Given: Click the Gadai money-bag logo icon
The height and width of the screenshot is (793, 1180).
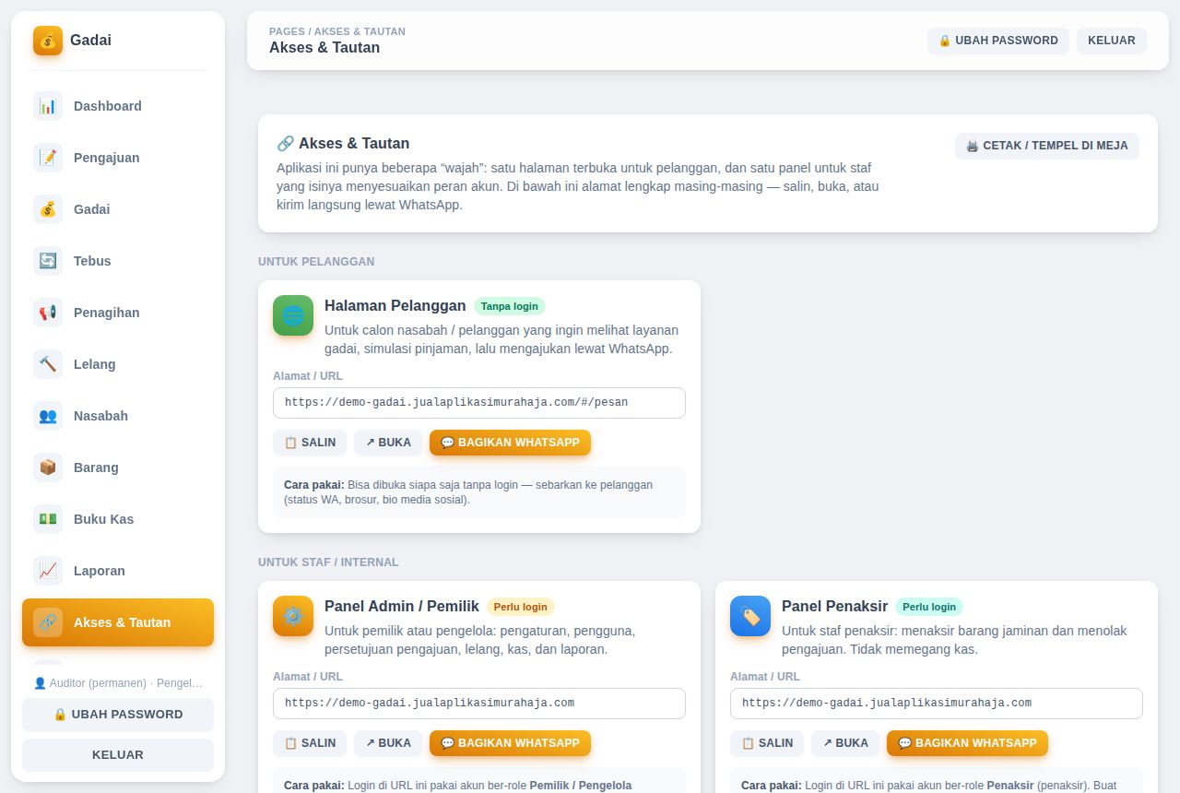Looking at the screenshot, I should pos(48,41).
